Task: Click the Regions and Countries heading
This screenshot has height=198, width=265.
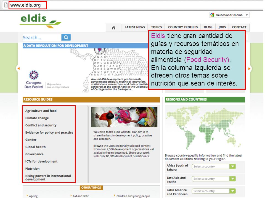Action: (186, 99)
